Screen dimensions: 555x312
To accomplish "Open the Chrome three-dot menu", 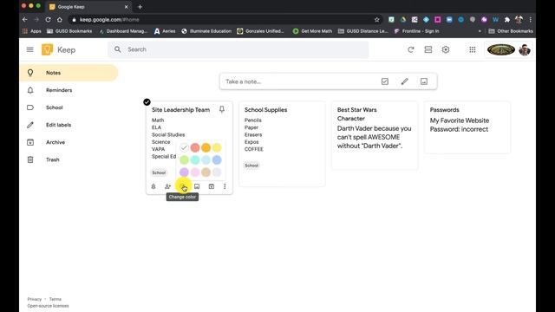I will pyautogui.click(x=530, y=19).
